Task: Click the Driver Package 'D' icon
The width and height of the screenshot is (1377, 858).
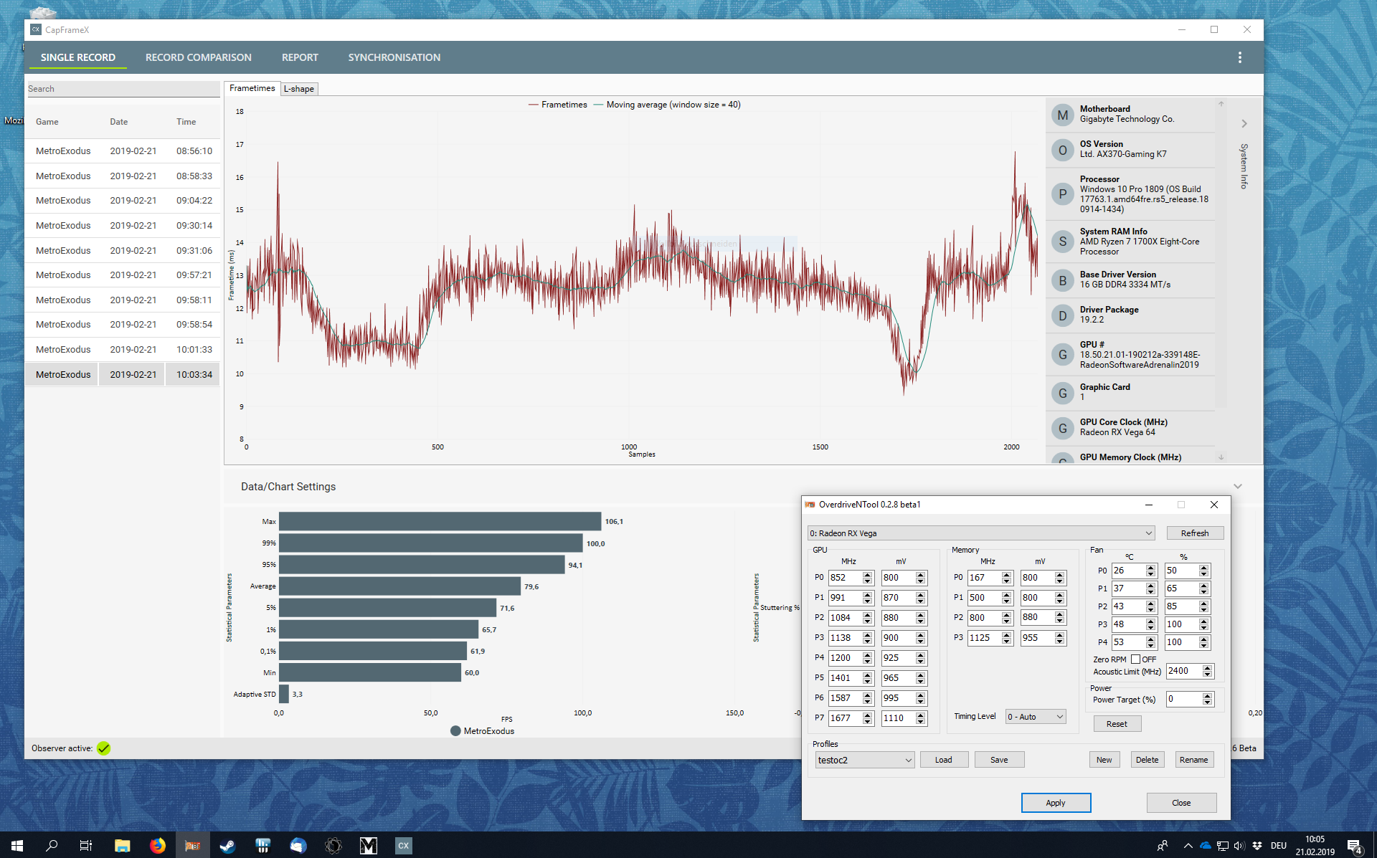Action: coord(1062,315)
